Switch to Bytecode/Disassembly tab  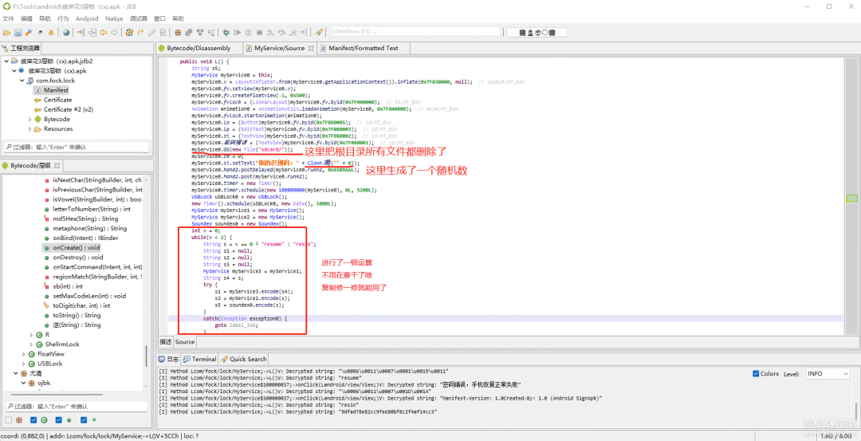(199, 49)
